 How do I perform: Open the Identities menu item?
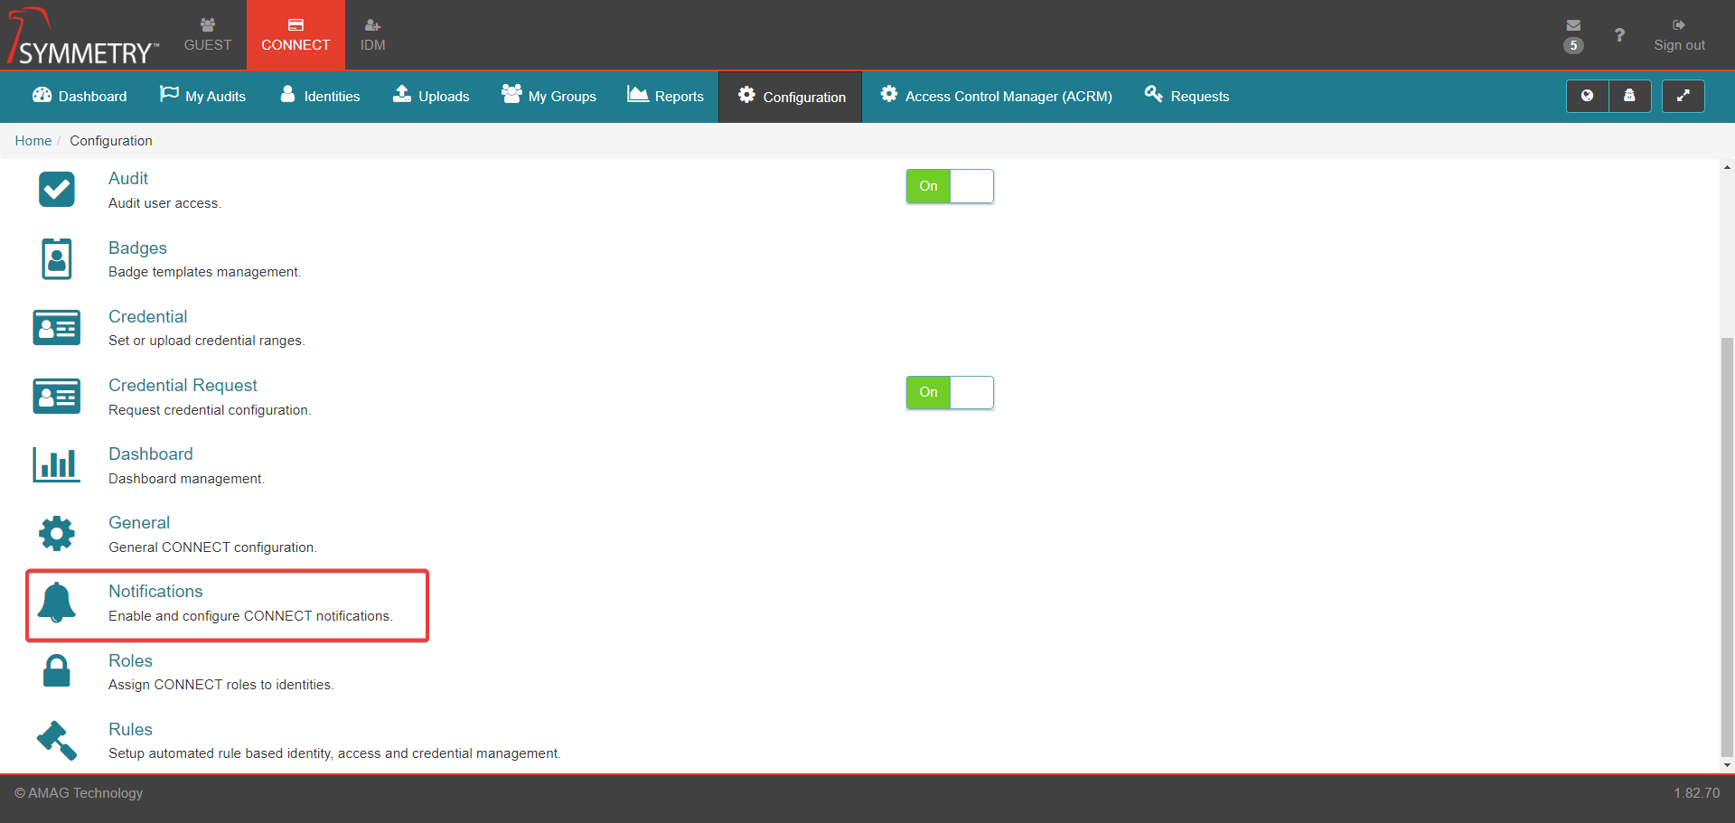click(x=320, y=96)
